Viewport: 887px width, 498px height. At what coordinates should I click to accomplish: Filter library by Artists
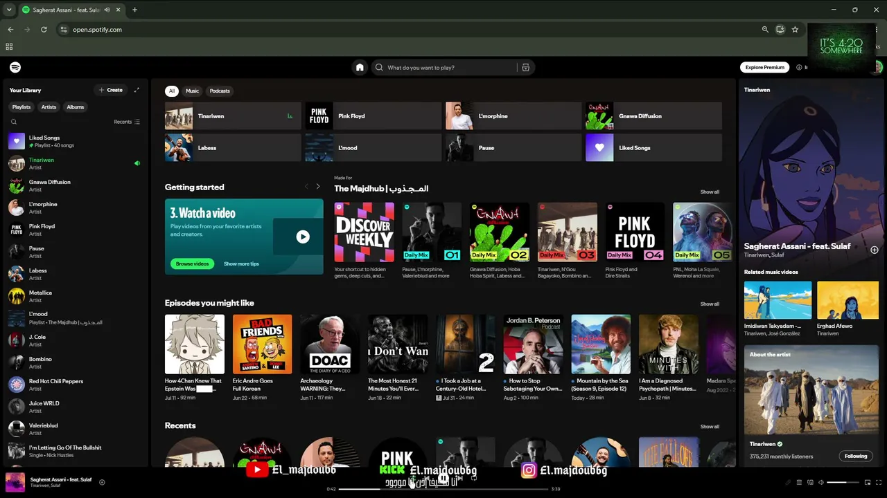[x=49, y=107]
